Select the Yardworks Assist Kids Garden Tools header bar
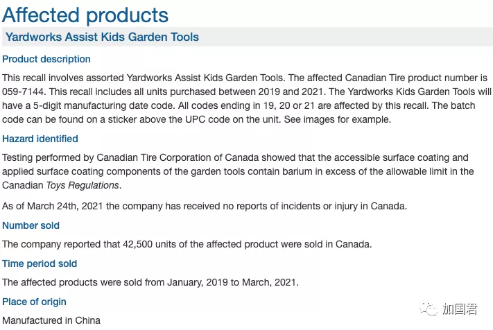Viewport: 493px width, 330px height. pyautogui.click(x=248, y=37)
